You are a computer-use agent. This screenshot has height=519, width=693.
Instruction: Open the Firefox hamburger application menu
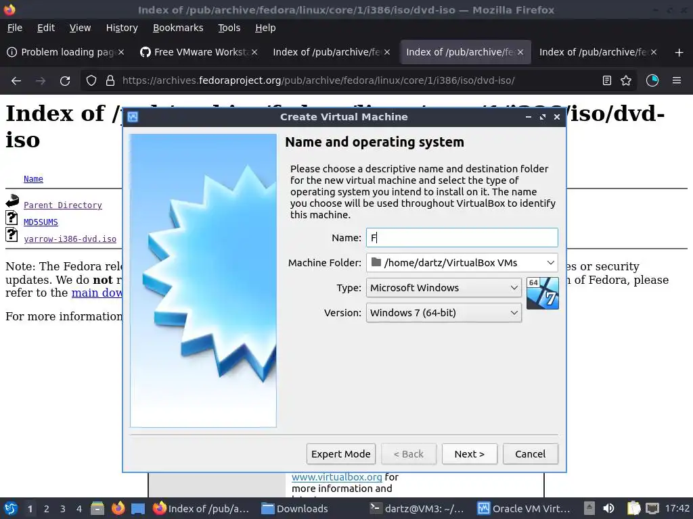677,81
